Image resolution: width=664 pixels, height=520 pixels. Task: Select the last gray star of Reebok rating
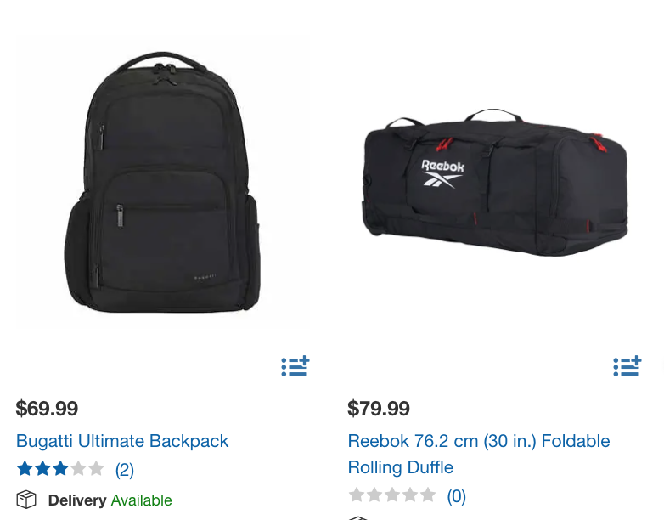428,495
